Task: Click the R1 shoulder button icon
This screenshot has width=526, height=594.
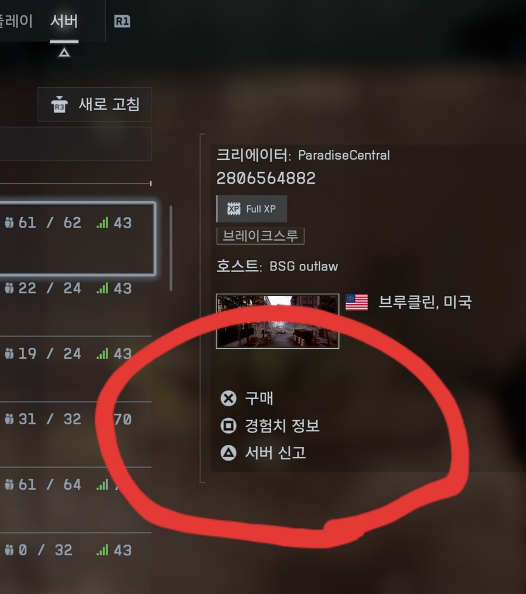Action: point(122,21)
